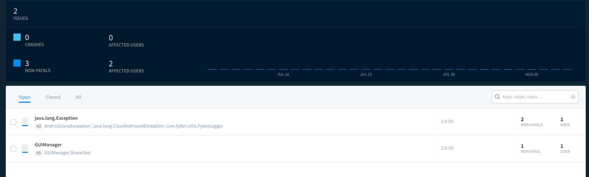The width and height of the screenshot is (589, 177).
Task: Click the 3 NON-FATALS stat
Action: pos(38,66)
